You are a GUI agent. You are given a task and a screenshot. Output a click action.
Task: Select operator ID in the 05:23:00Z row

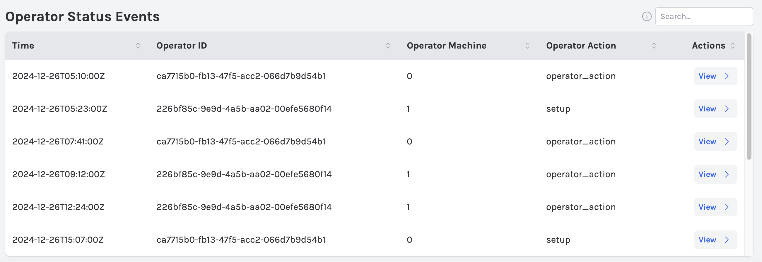pyautogui.click(x=244, y=109)
